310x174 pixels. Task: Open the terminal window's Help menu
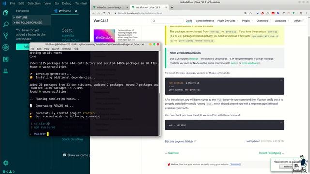click(76, 49)
